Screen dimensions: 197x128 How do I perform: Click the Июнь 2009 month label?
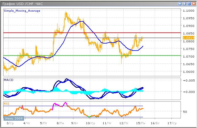click(13, 119)
